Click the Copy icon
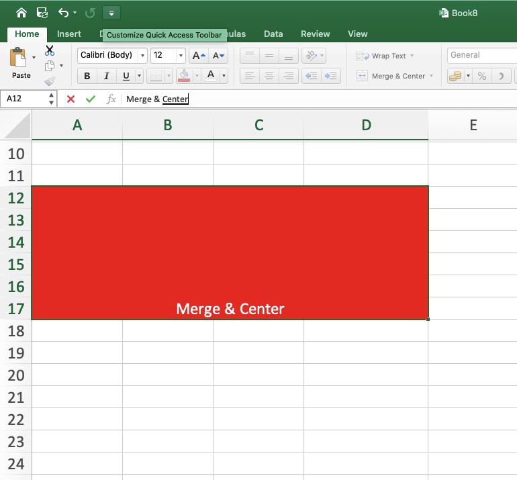 [50, 66]
